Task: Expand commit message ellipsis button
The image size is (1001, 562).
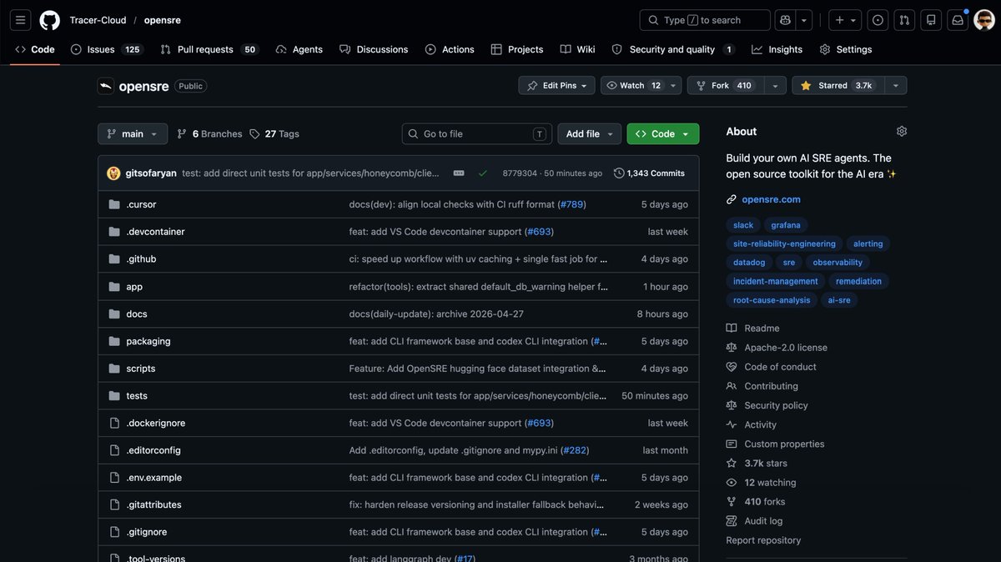Action: [x=459, y=173]
